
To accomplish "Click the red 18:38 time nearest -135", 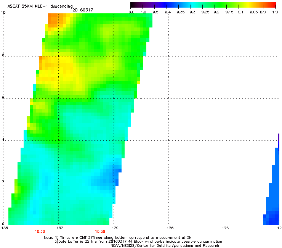I will pyautogui.click(x=40, y=232).
